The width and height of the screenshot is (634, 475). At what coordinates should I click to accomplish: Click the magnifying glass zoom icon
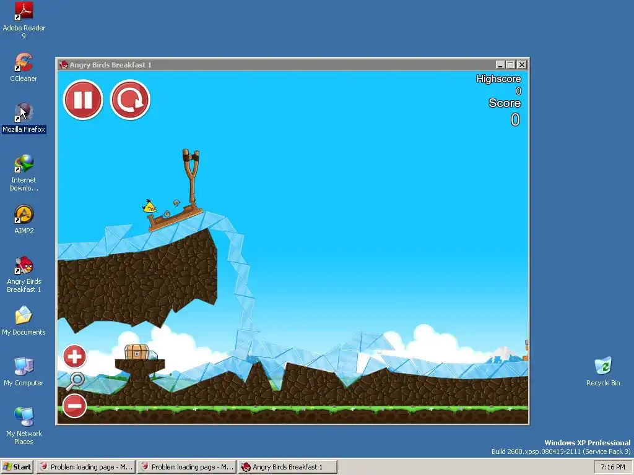[x=75, y=381]
